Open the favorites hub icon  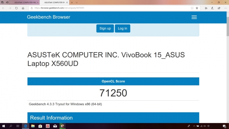tap(206, 8)
